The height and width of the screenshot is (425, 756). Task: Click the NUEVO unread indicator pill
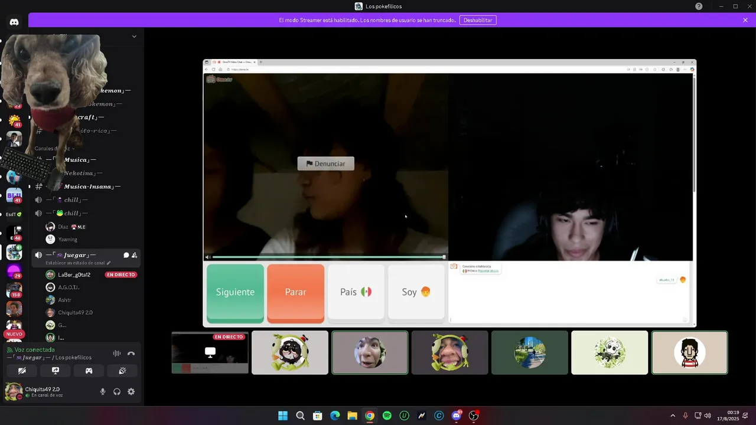[x=14, y=334]
